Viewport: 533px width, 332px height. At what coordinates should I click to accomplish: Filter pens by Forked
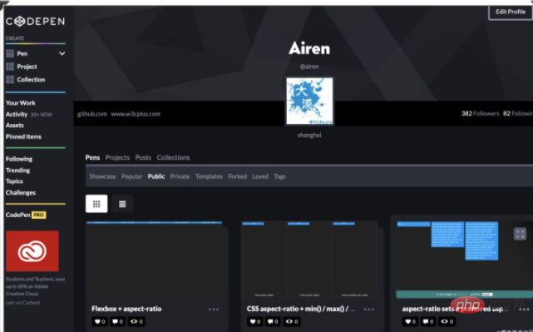(237, 176)
